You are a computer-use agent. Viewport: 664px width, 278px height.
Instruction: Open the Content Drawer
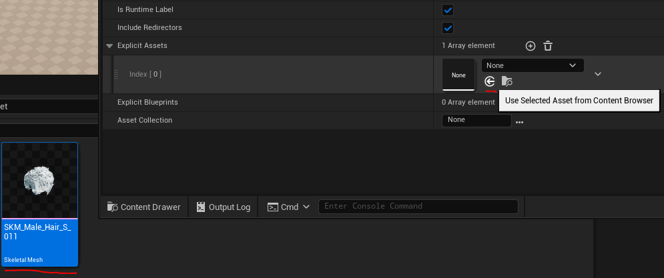[x=144, y=207]
